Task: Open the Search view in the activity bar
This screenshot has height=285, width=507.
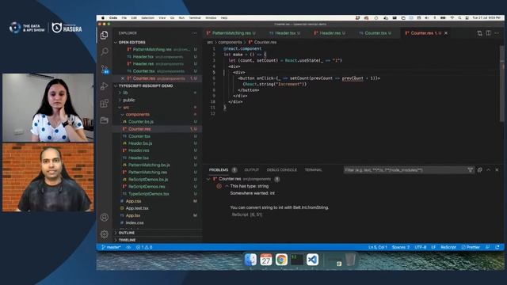Action: (104, 51)
